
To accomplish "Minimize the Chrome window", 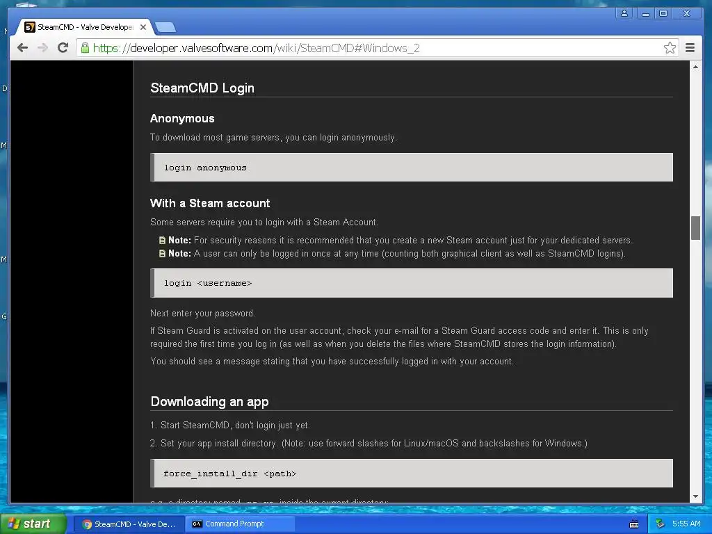I will click(x=645, y=14).
